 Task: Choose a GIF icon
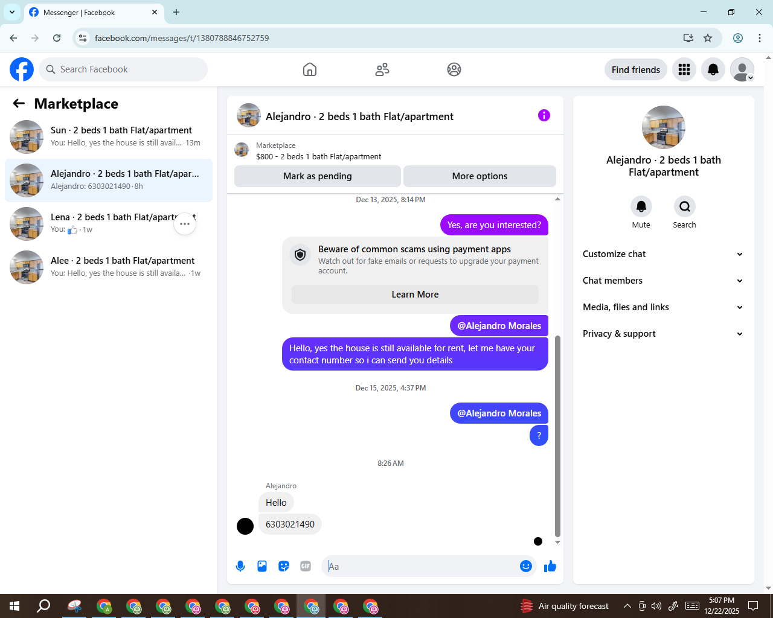point(306,566)
